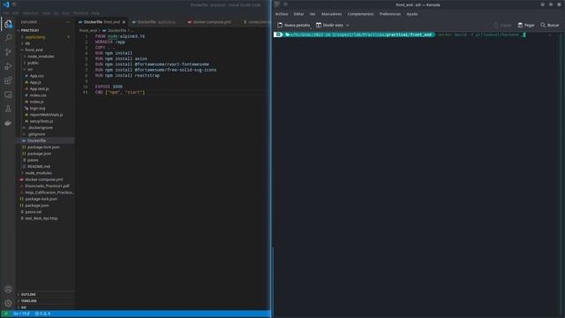
Task: Click the Go version status bar entry
Action: (21, 314)
